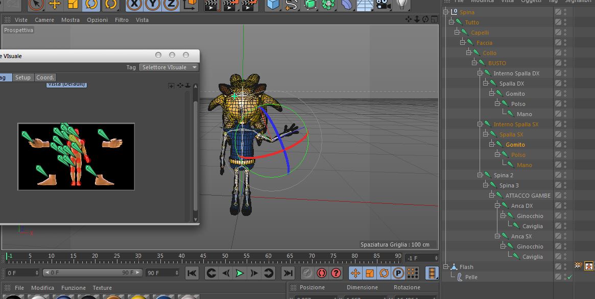Viewport: 595px width, 299px height.
Task: Click the camera object icon
Action: pyautogui.click(x=383, y=5)
